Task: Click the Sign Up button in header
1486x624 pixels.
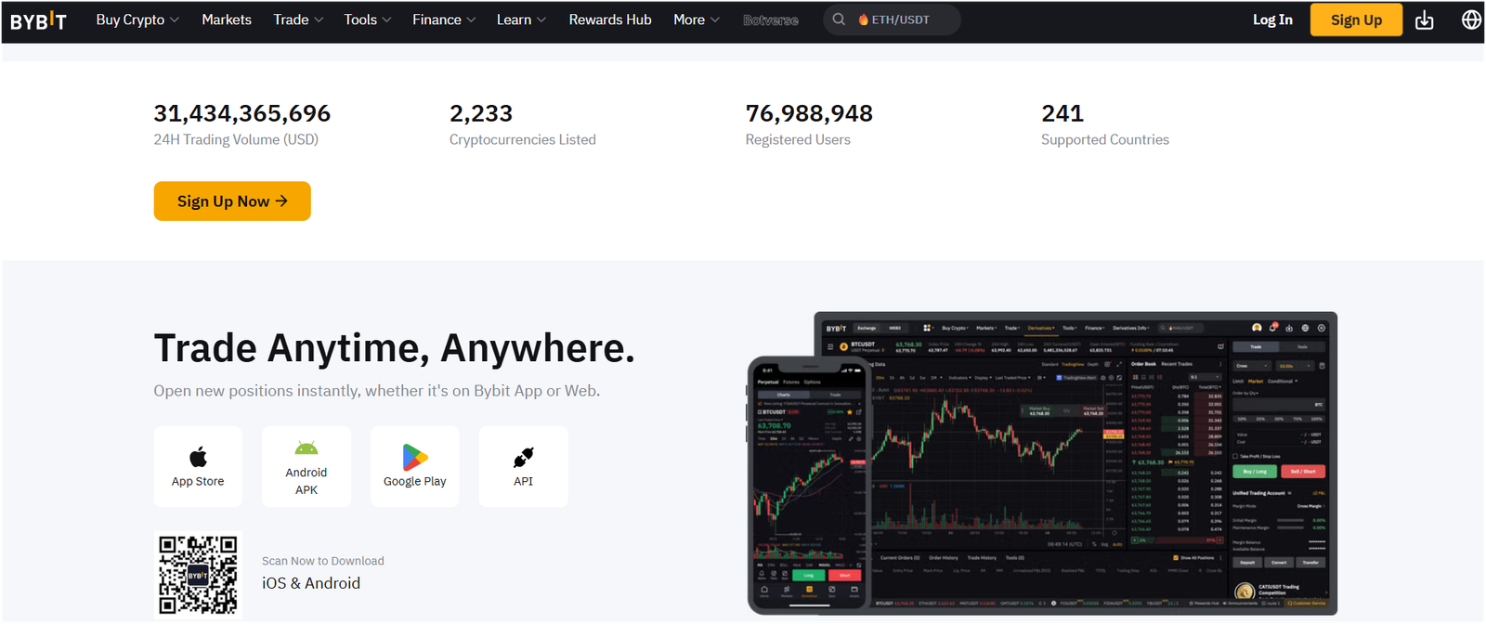Action: [1356, 19]
